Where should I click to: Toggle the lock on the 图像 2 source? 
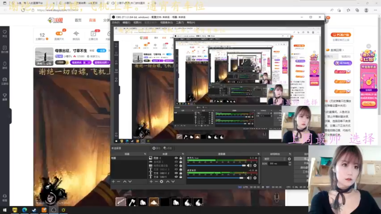181,158
